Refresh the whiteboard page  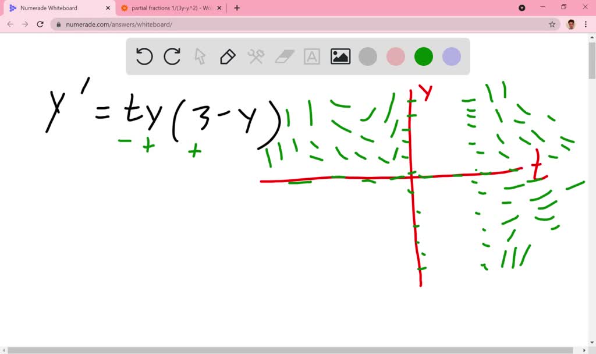(39, 25)
